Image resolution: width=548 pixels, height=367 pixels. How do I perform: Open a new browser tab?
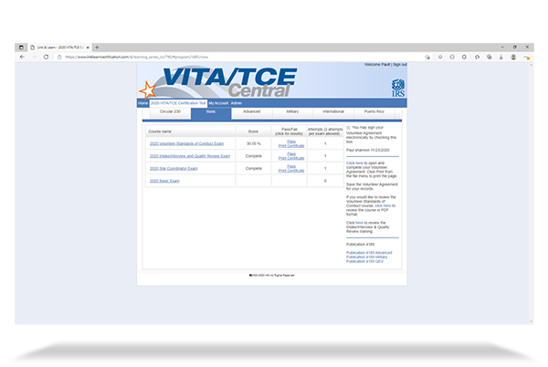pyautogui.click(x=97, y=47)
